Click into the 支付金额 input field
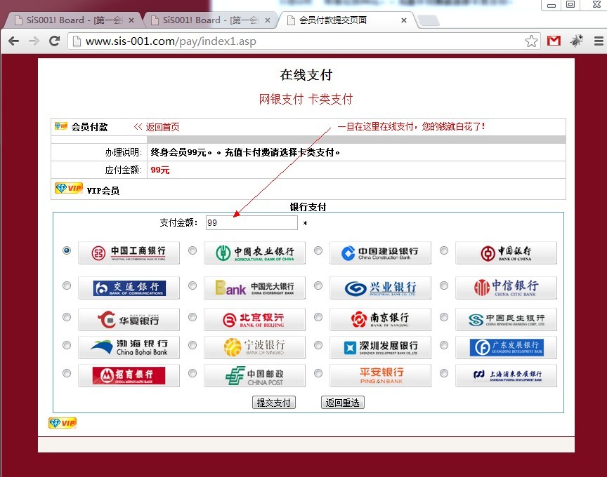 pos(252,222)
